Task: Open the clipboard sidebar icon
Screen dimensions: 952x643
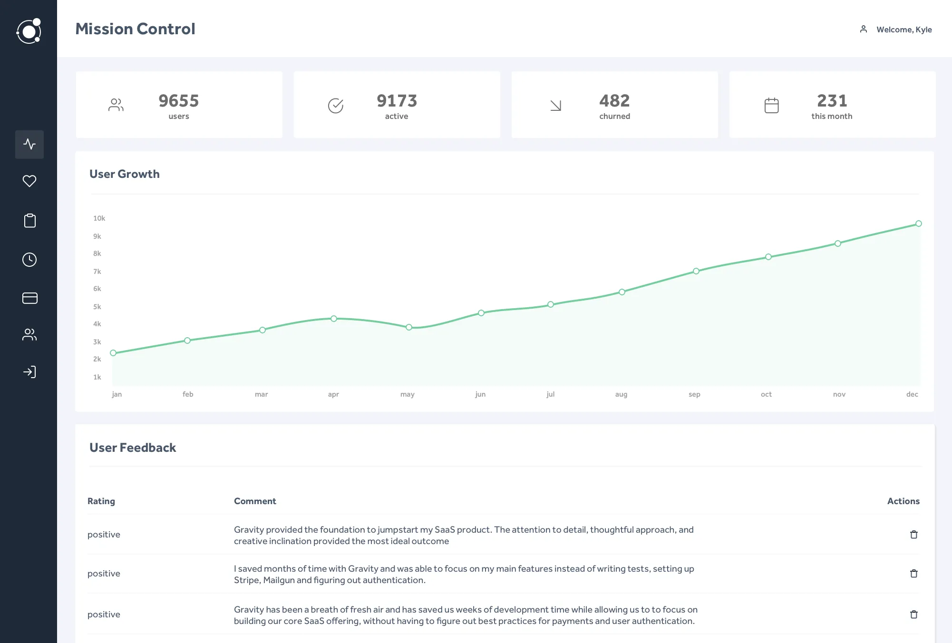Action: [x=29, y=221]
